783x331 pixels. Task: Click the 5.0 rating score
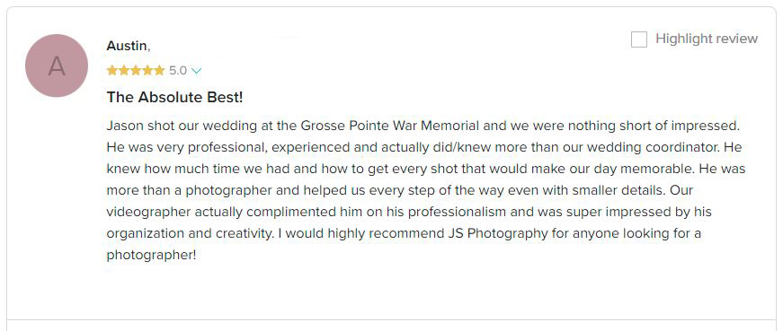[178, 71]
